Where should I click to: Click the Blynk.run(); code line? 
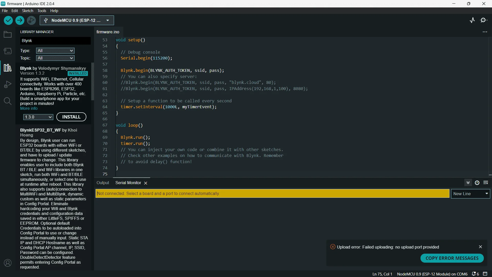tap(135, 137)
